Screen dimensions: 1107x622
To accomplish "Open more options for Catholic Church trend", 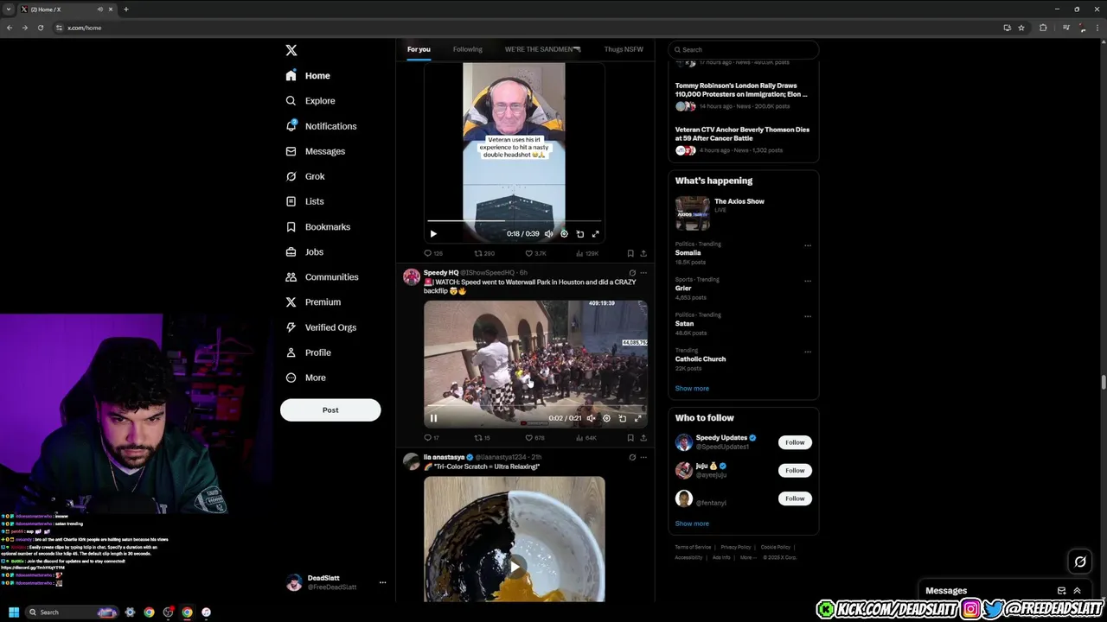I will point(808,352).
